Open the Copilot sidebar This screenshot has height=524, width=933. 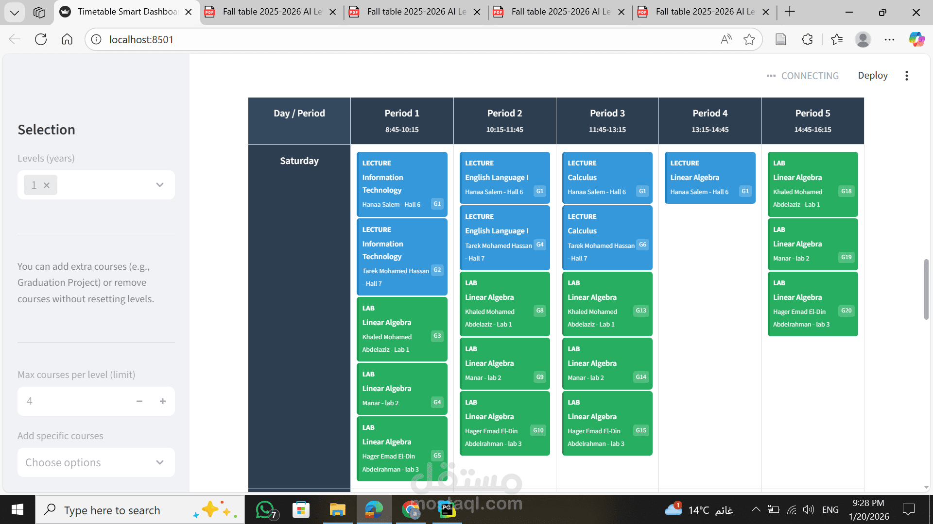[x=916, y=39]
